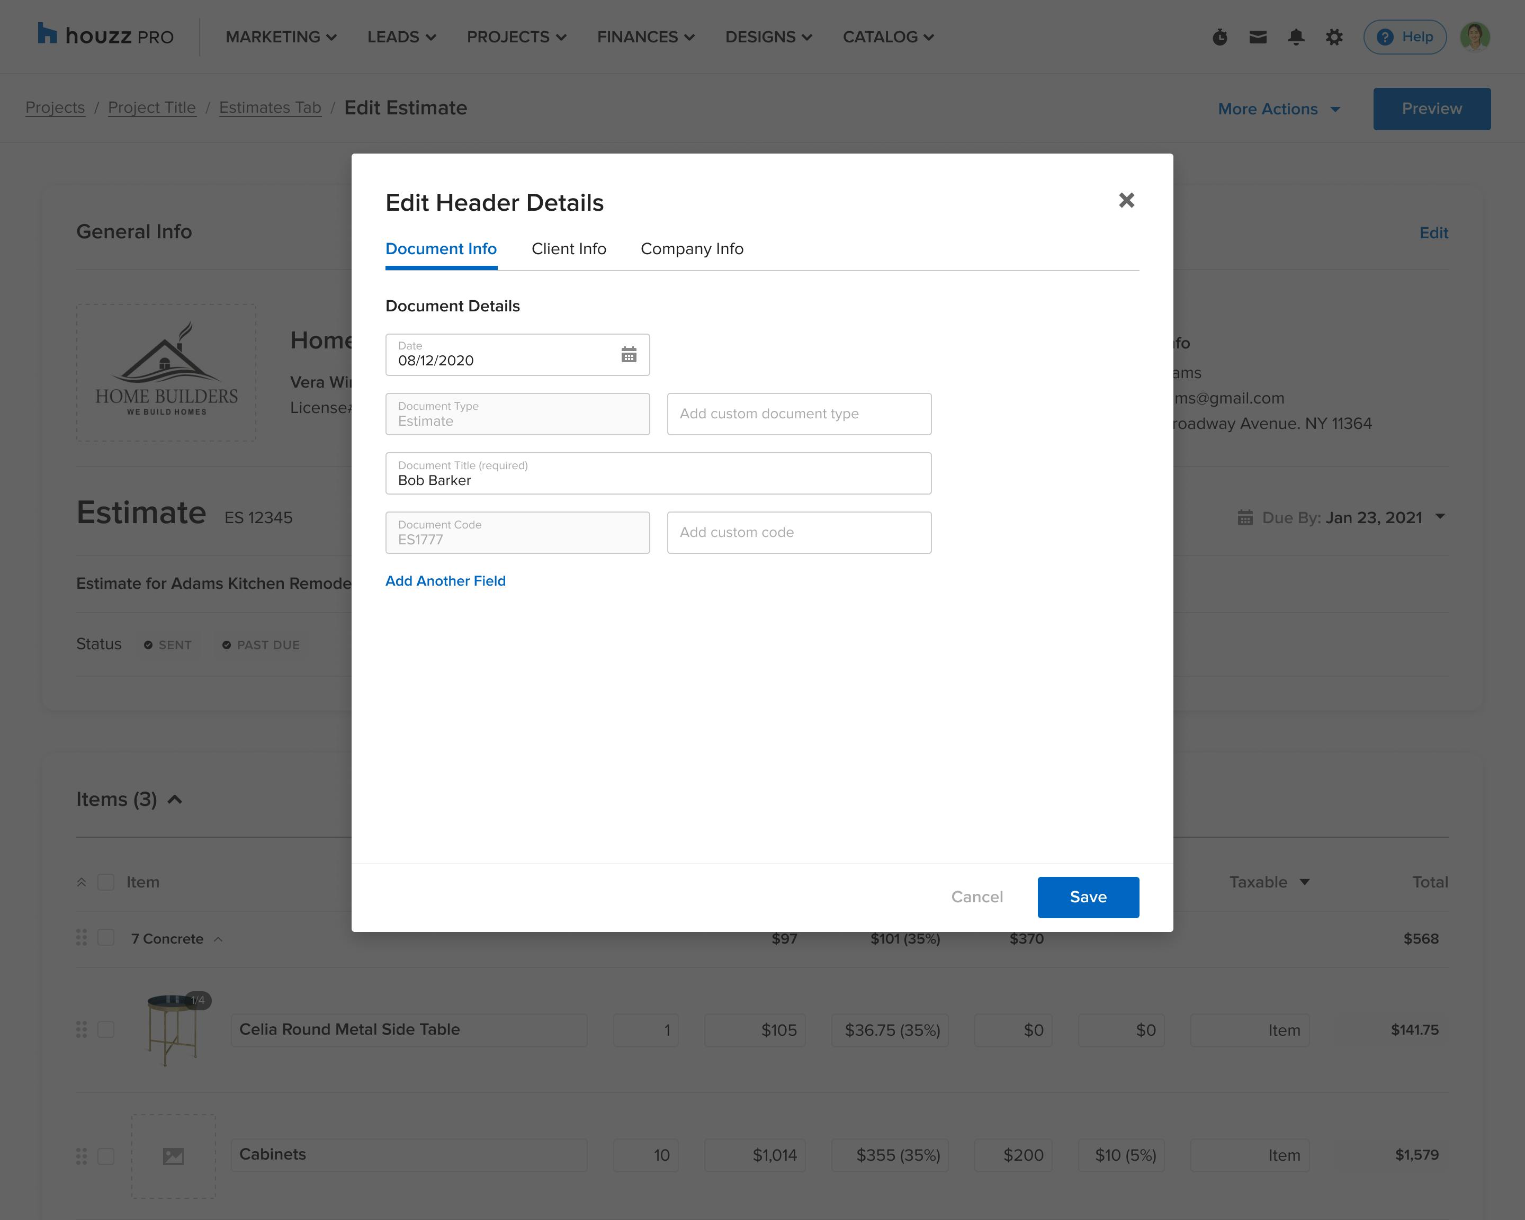Click the Preview button
1525x1220 pixels.
[x=1432, y=109]
